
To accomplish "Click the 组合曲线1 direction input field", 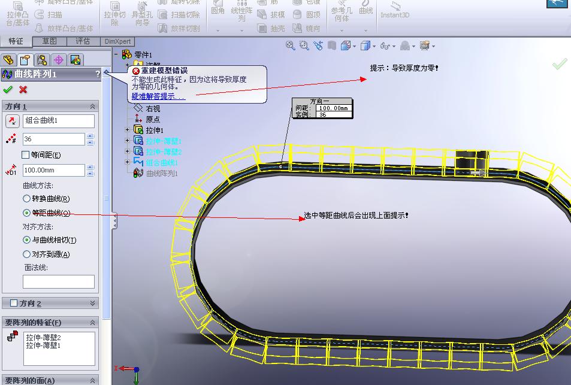I will (x=59, y=121).
